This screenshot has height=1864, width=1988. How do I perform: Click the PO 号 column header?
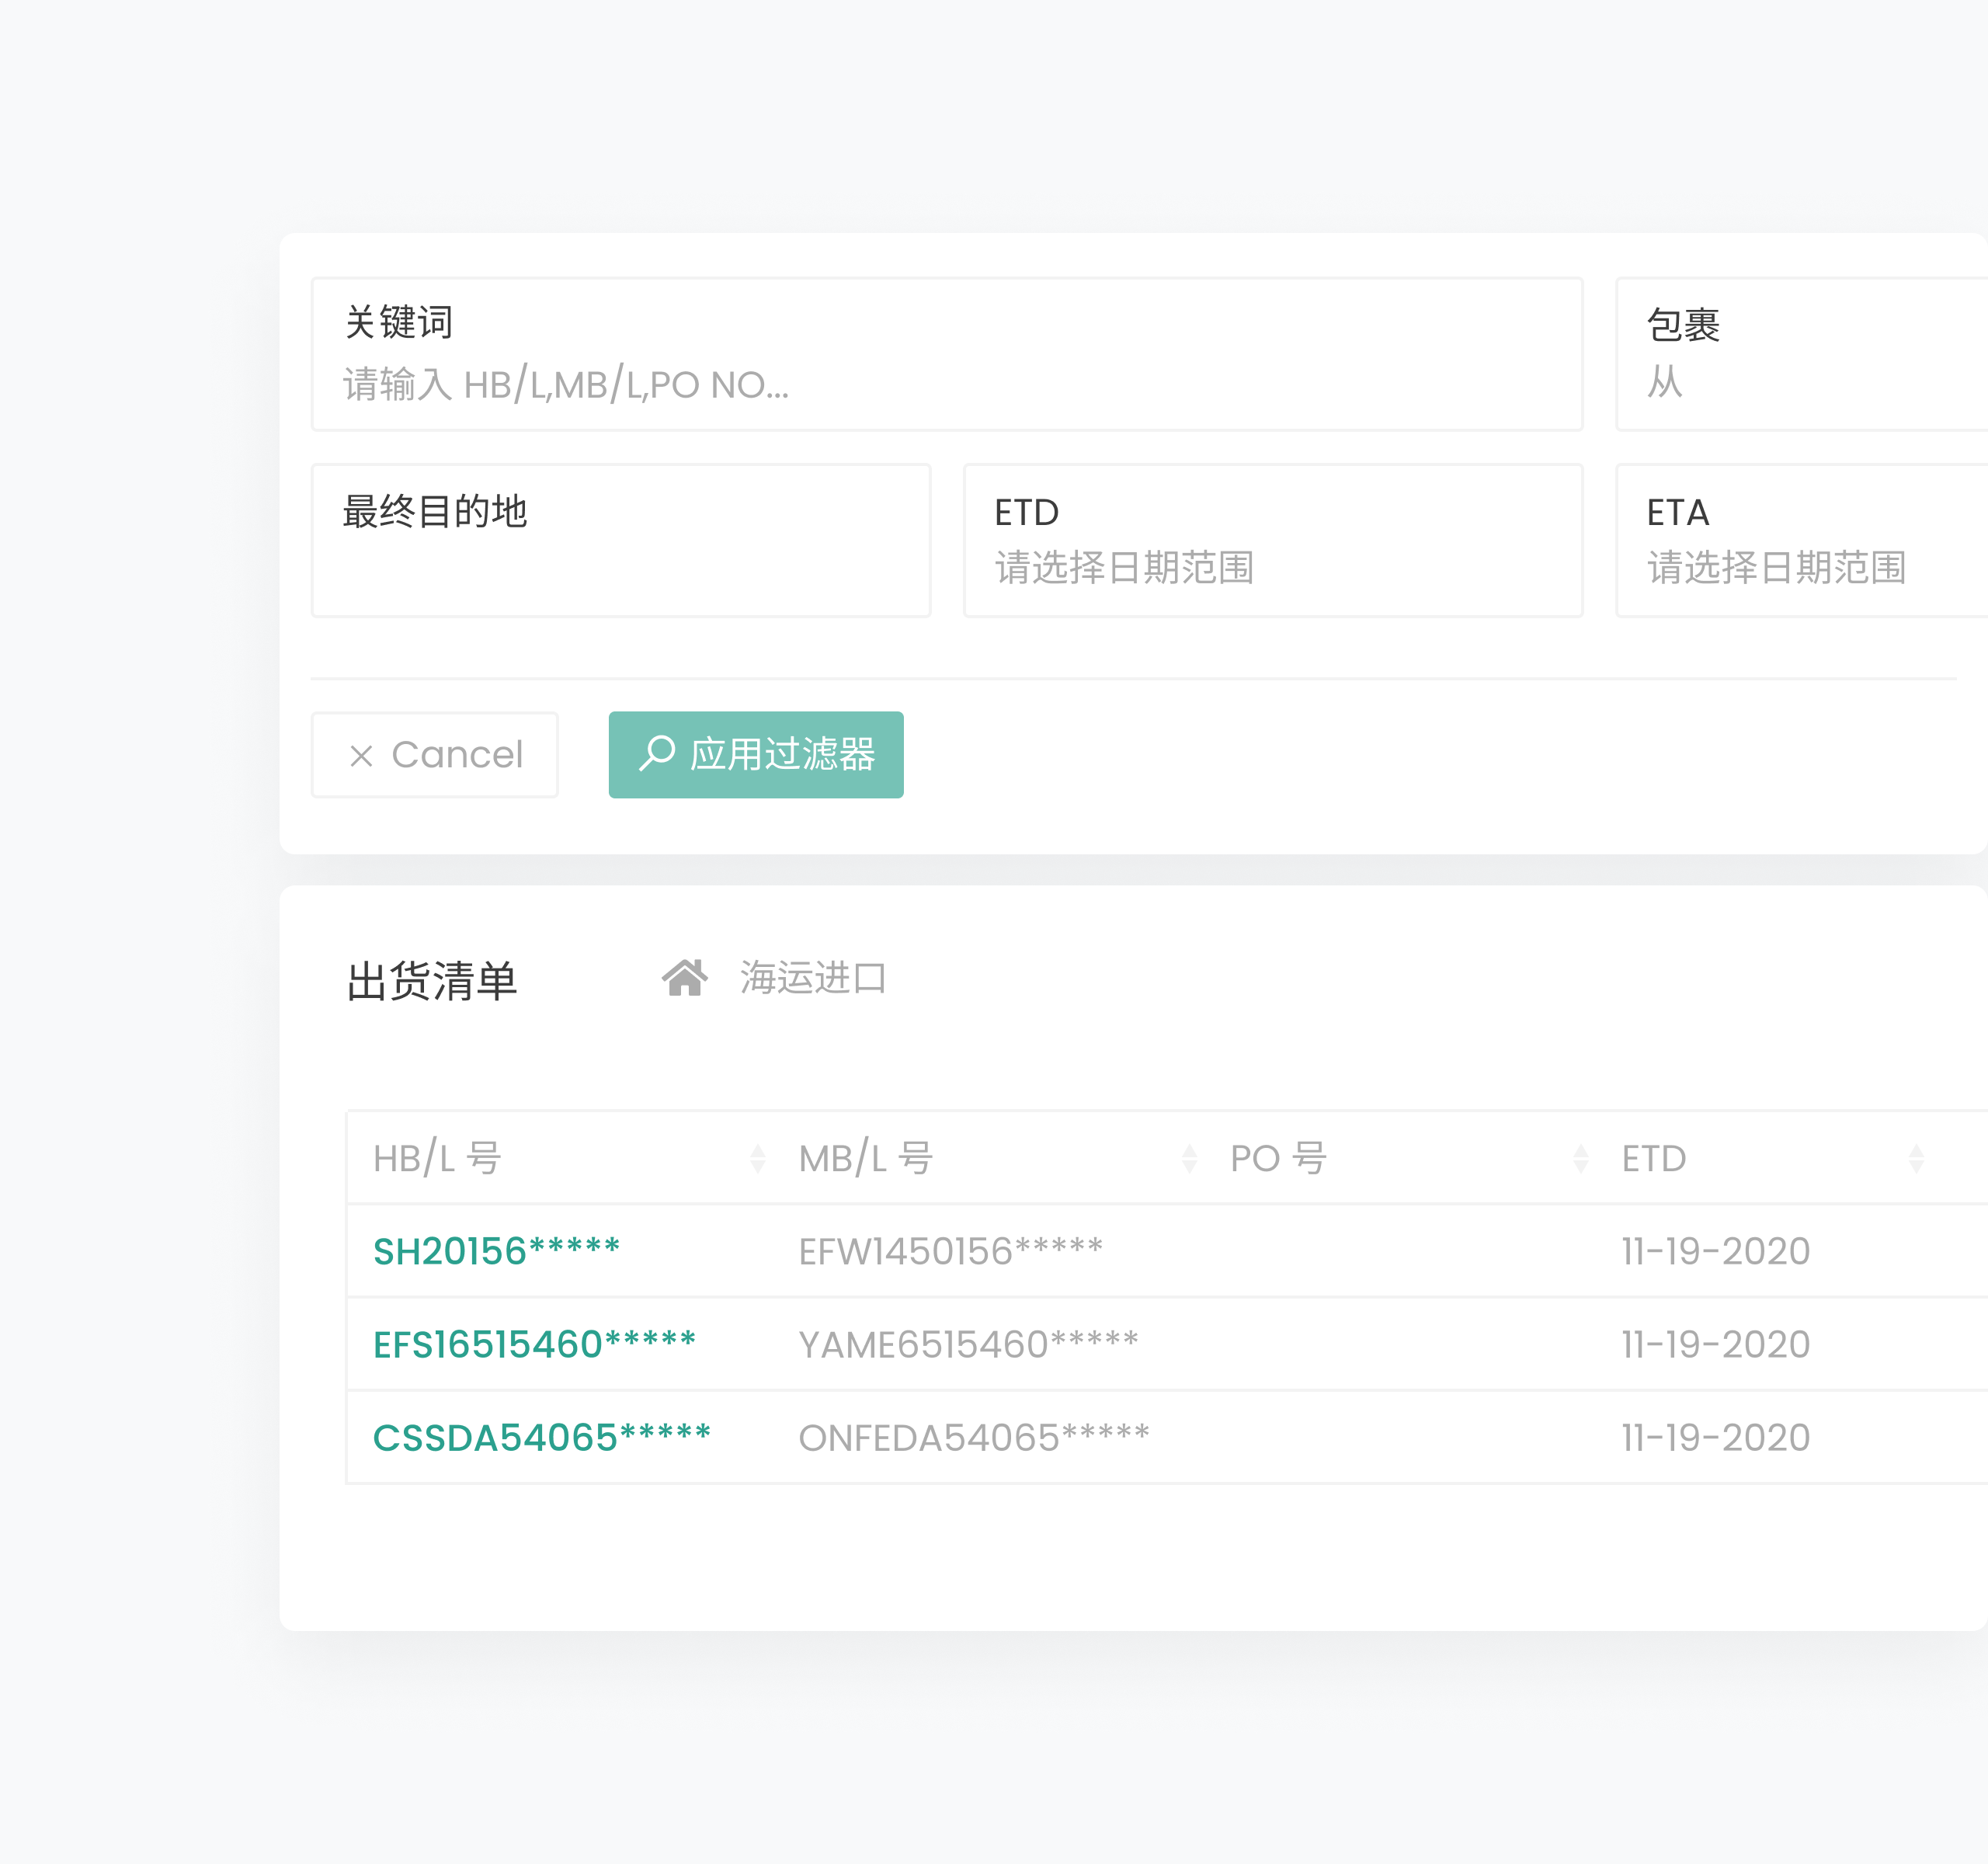[x=1279, y=1158]
